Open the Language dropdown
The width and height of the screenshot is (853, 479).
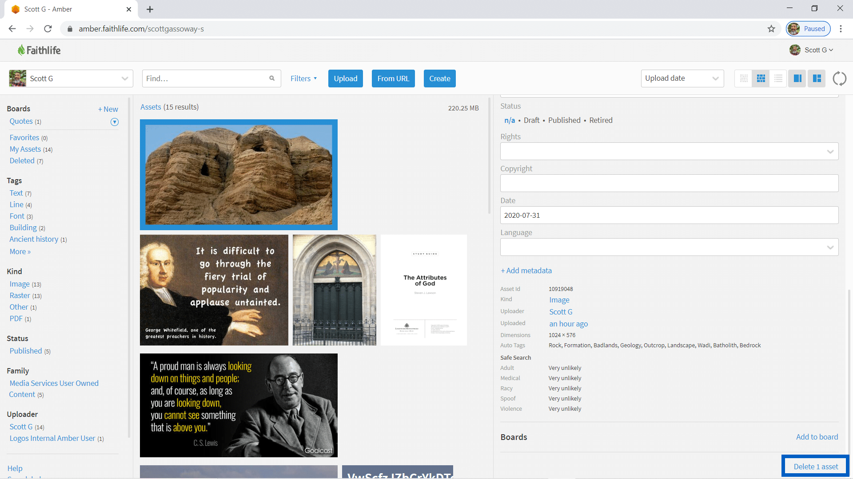point(669,247)
